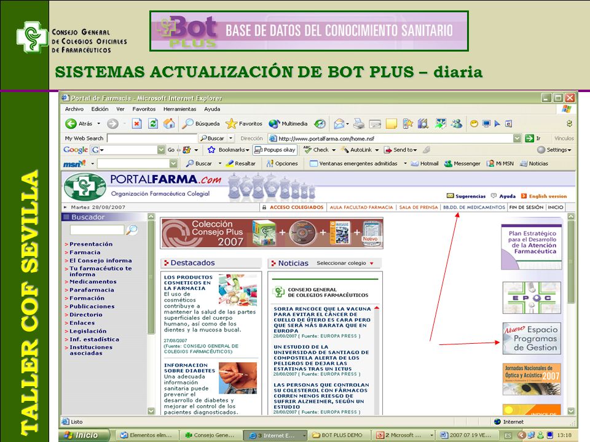Open the Herramientas menu
Image resolution: width=590 pixels, height=442 pixels.
179,109
